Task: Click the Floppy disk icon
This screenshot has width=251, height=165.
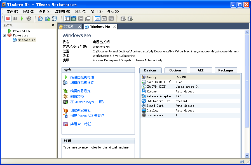Action: 144,92
